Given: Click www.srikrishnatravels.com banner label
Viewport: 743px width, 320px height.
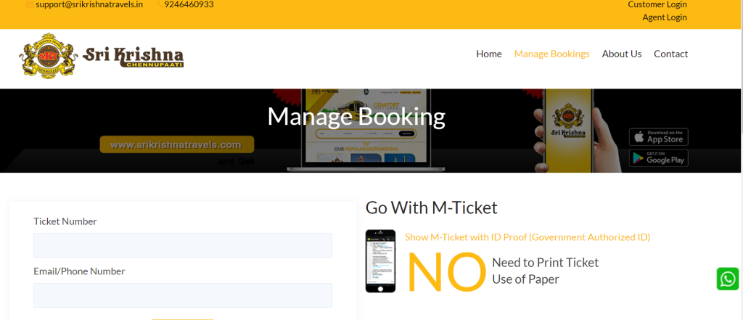Looking at the screenshot, I should [x=176, y=144].
